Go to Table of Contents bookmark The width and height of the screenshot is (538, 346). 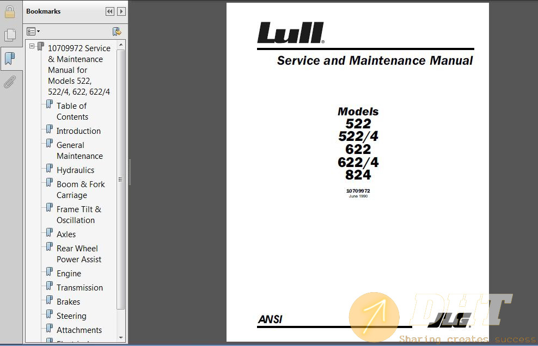72,112
